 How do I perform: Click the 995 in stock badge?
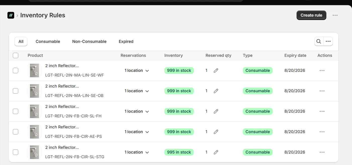pyautogui.click(x=179, y=152)
